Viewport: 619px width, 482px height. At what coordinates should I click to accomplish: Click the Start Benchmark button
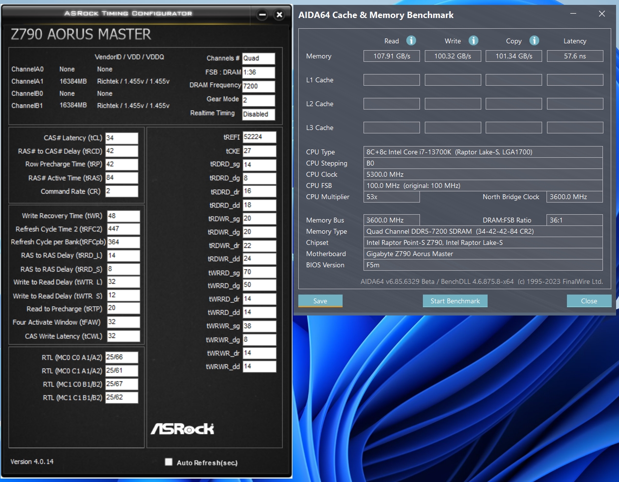[455, 301]
